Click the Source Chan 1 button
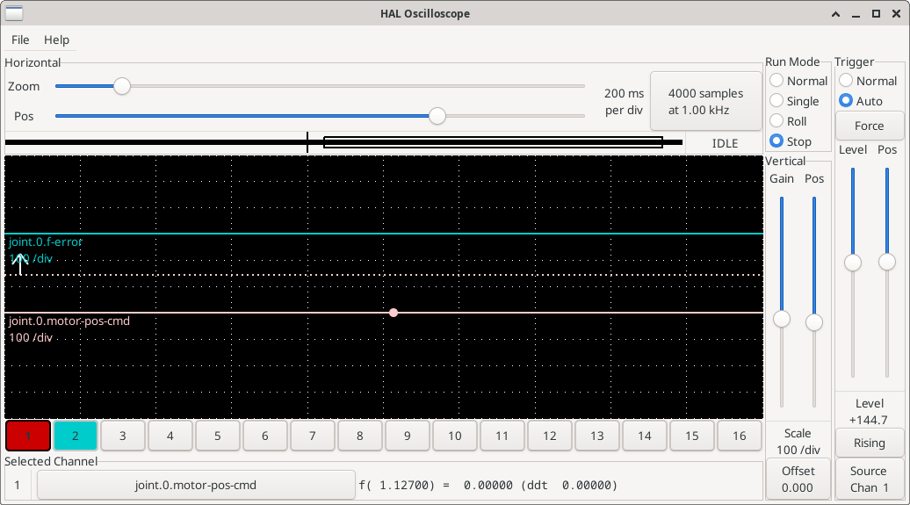Screen dimensions: 910x505 tap(870, 479)
